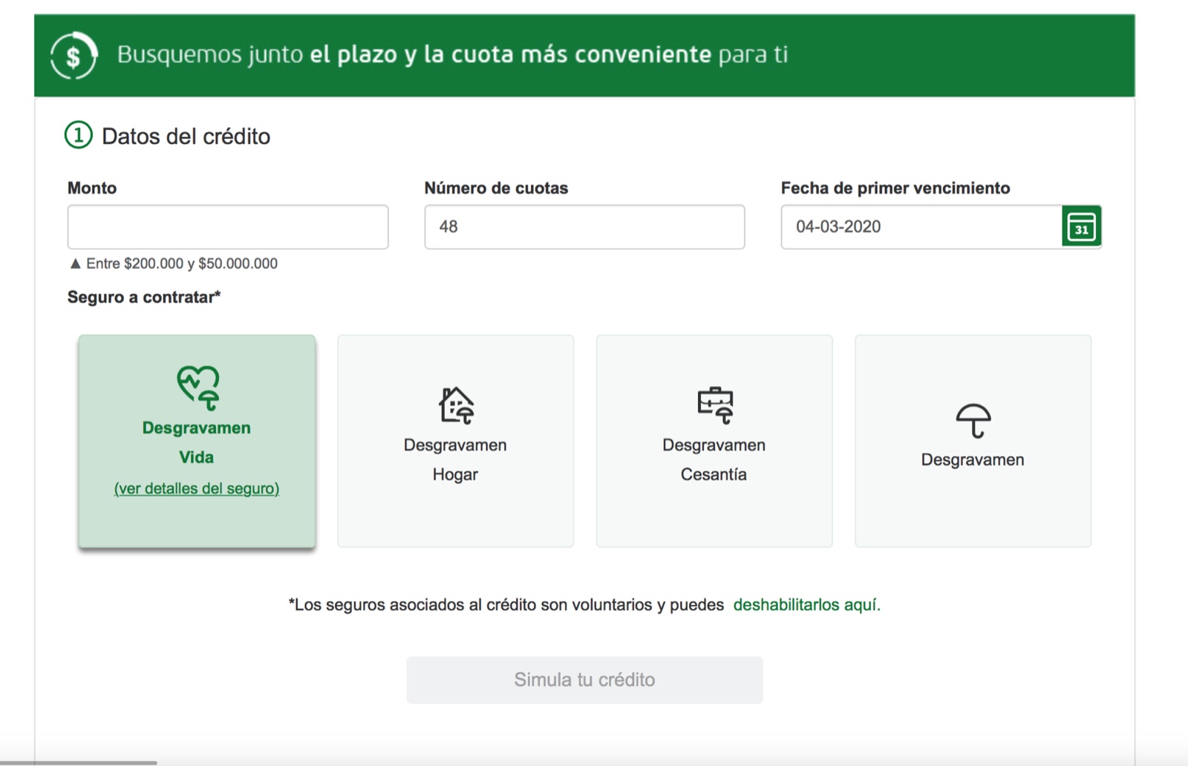The image size is (1188, 766).
Task: Open the calendar date picker icon
Action: click(1082, 226)
